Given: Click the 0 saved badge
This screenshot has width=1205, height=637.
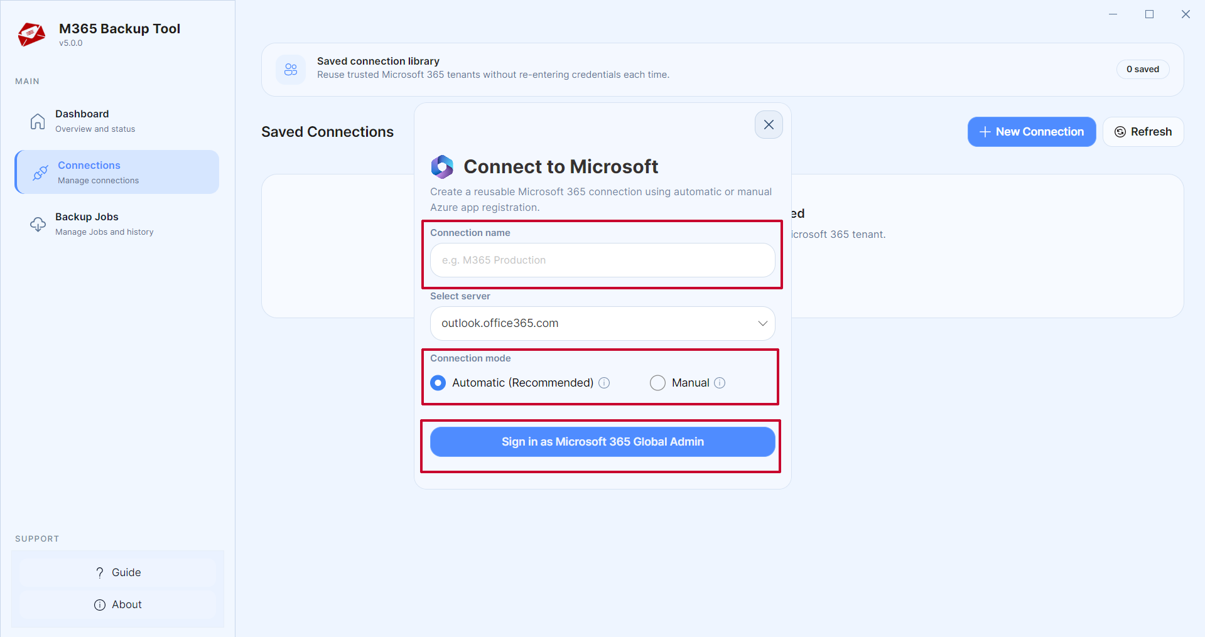Looking at the screenshot, I should point(1143,69).
